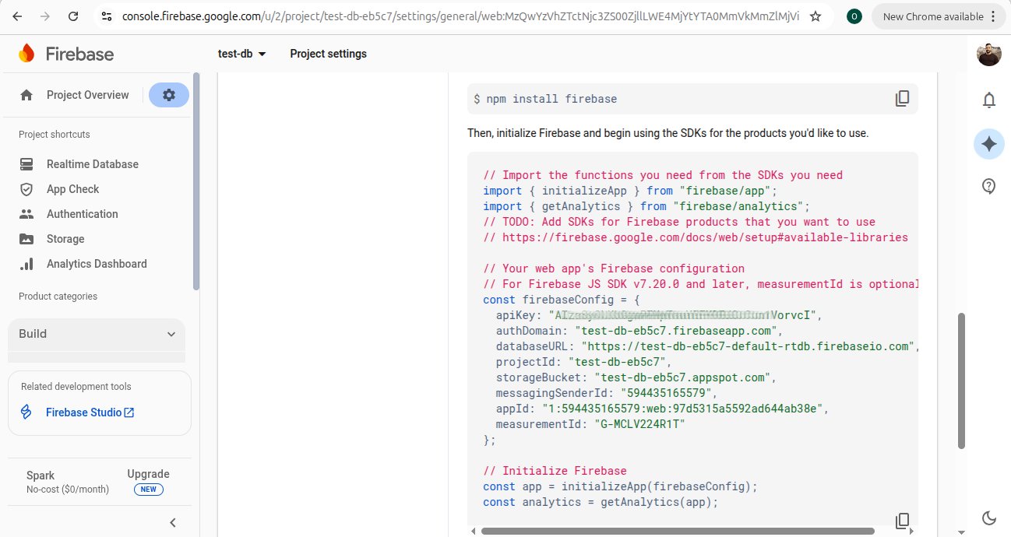Collapse the sidebar navigation panel
This screenshot has width=1011, height=537.
click(x=173, y=522)
